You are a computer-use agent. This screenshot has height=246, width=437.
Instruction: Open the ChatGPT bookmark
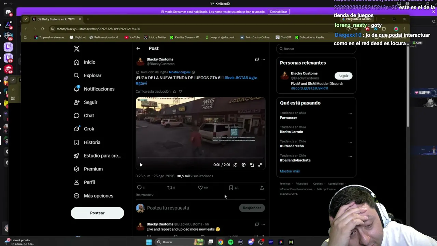(x=283, y=37)
